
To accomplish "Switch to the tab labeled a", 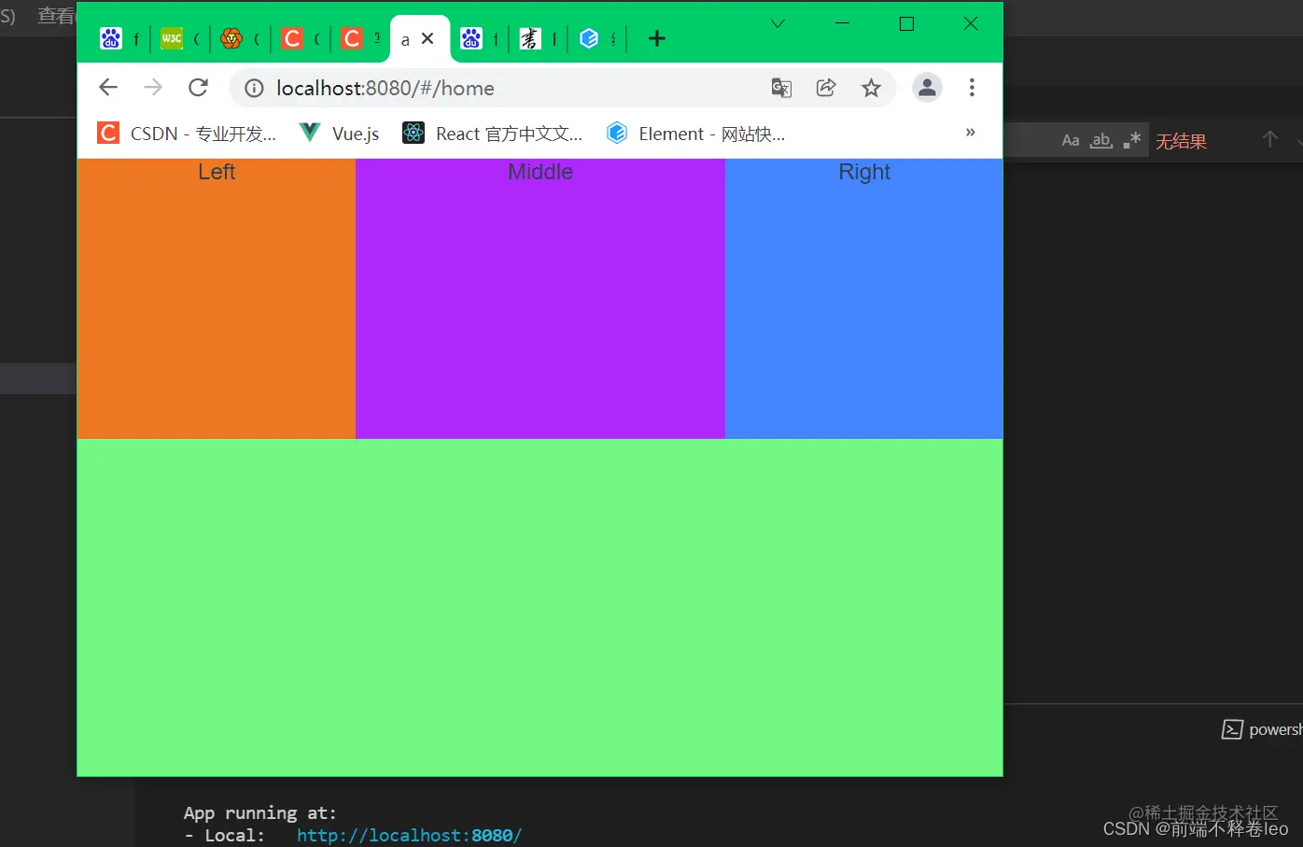I will (x=405, y=38).
